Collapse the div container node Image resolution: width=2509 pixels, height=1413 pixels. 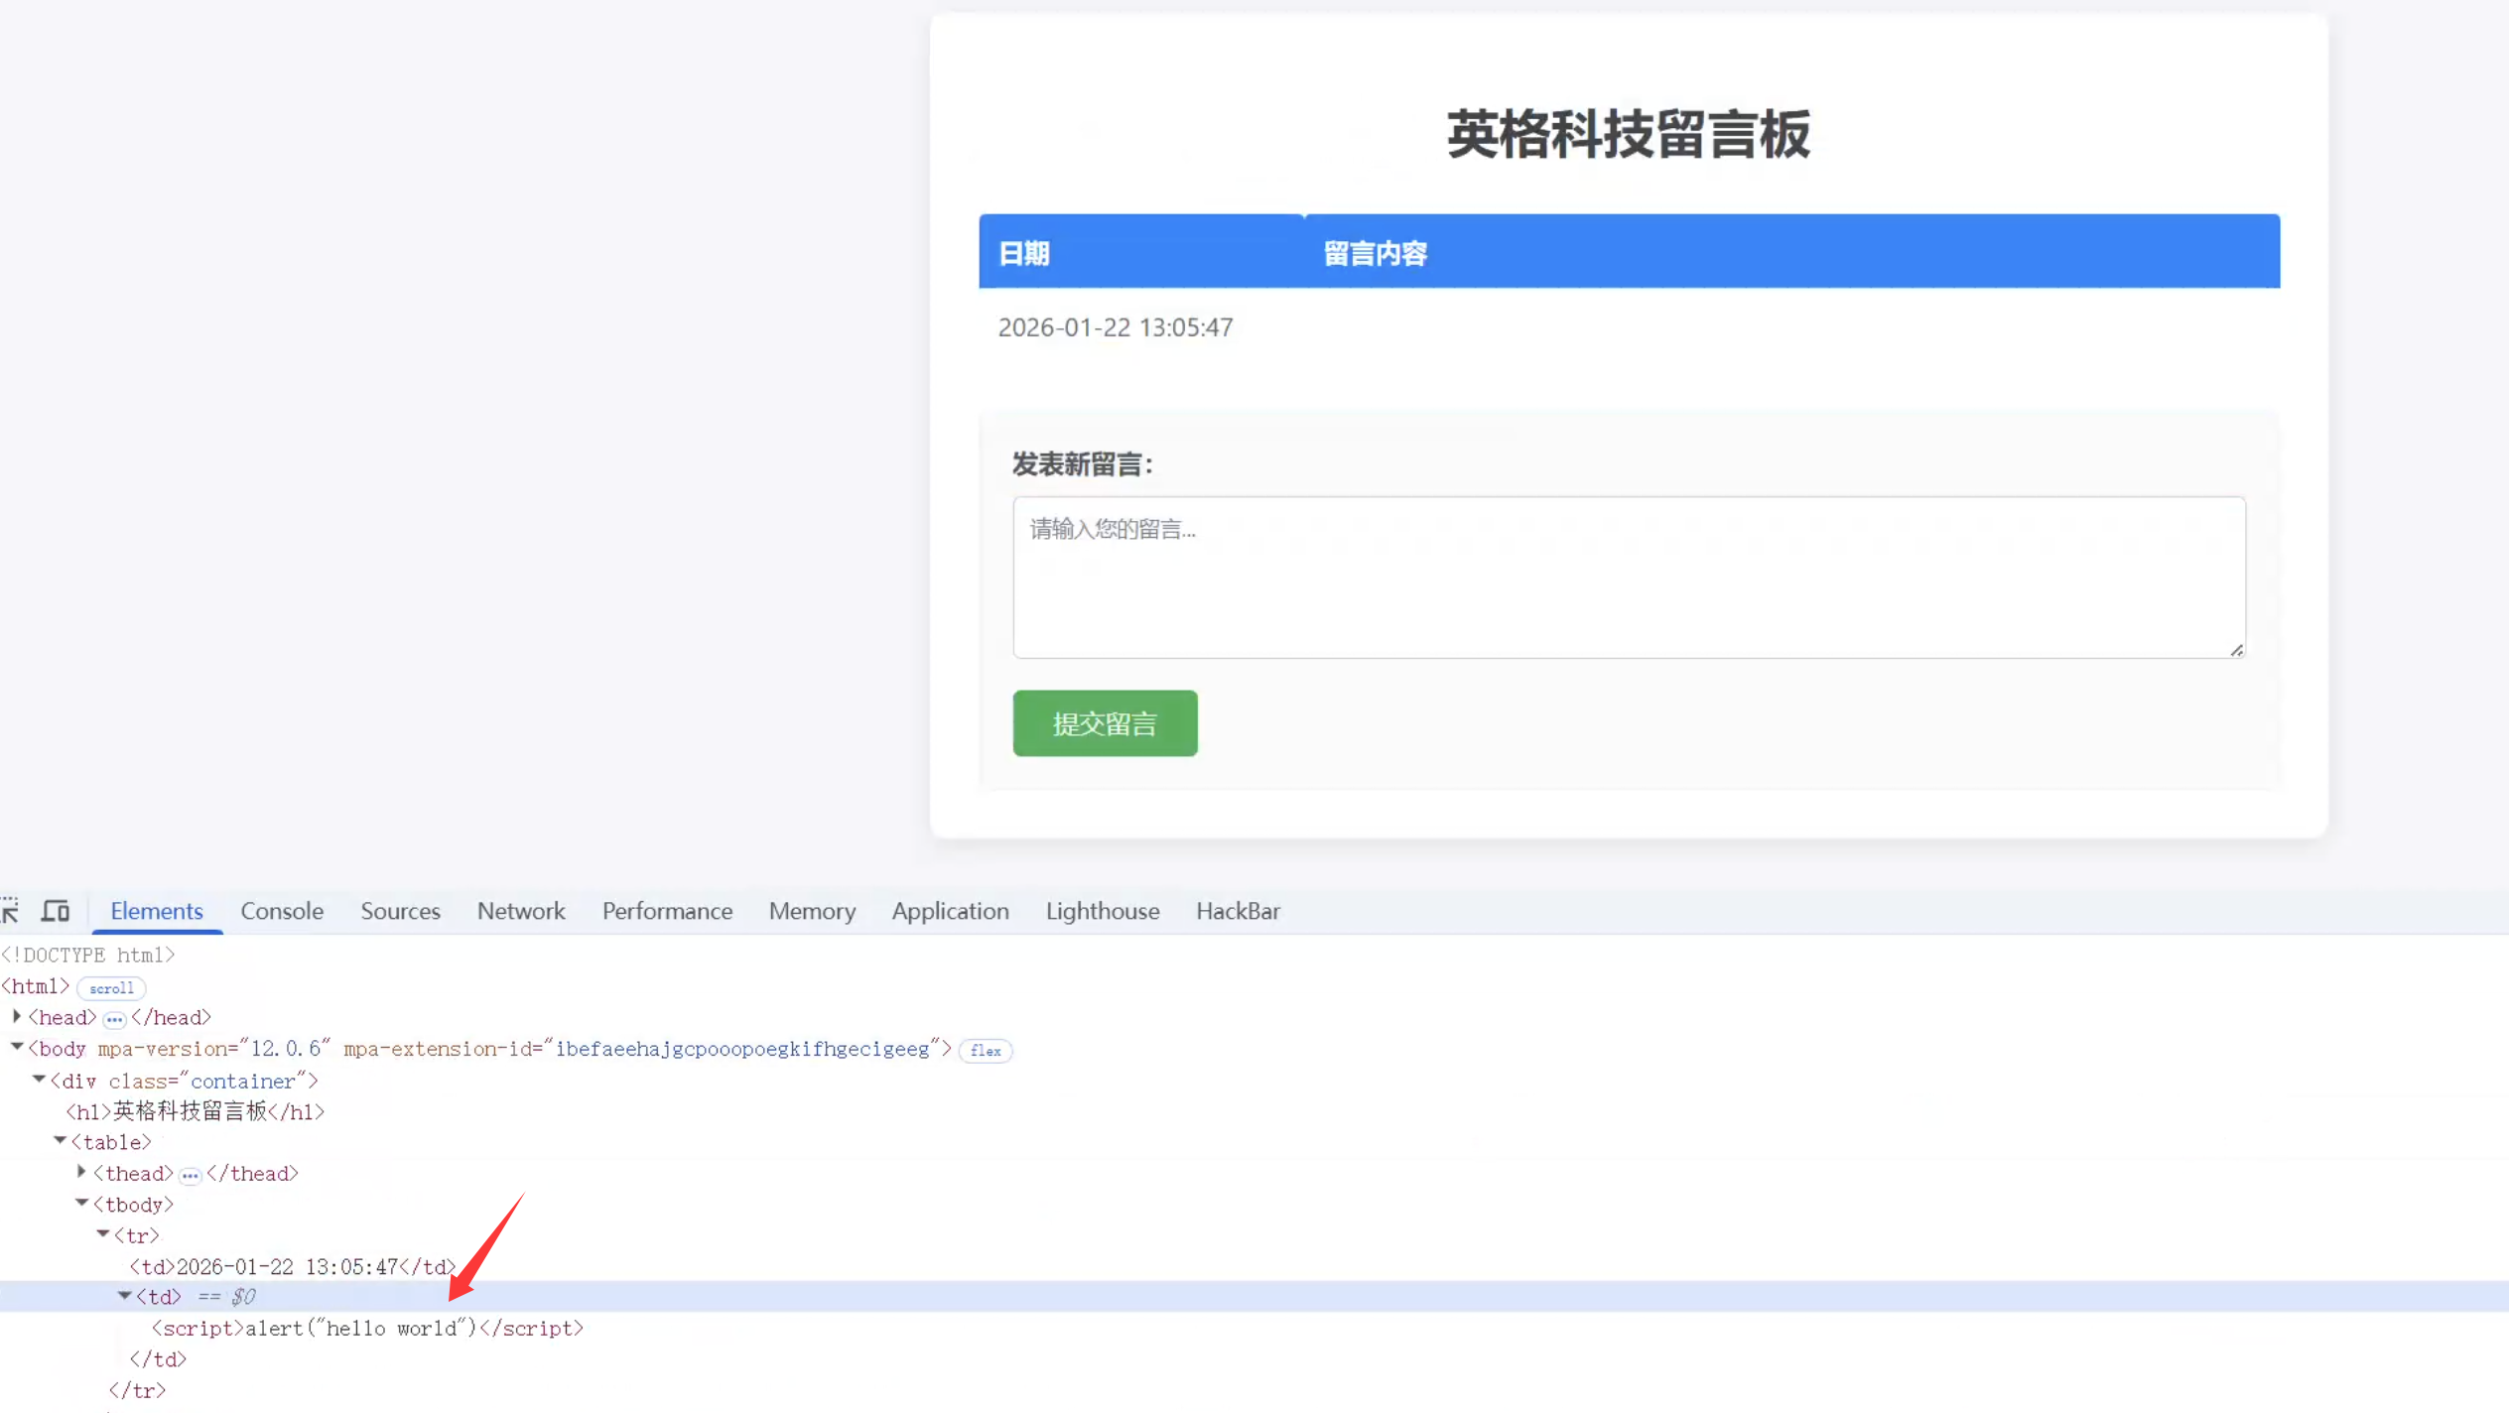pos(39,1079)
